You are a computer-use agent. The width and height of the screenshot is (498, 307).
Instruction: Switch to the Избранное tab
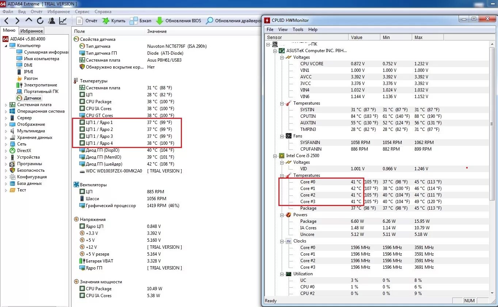coord(32,31)
